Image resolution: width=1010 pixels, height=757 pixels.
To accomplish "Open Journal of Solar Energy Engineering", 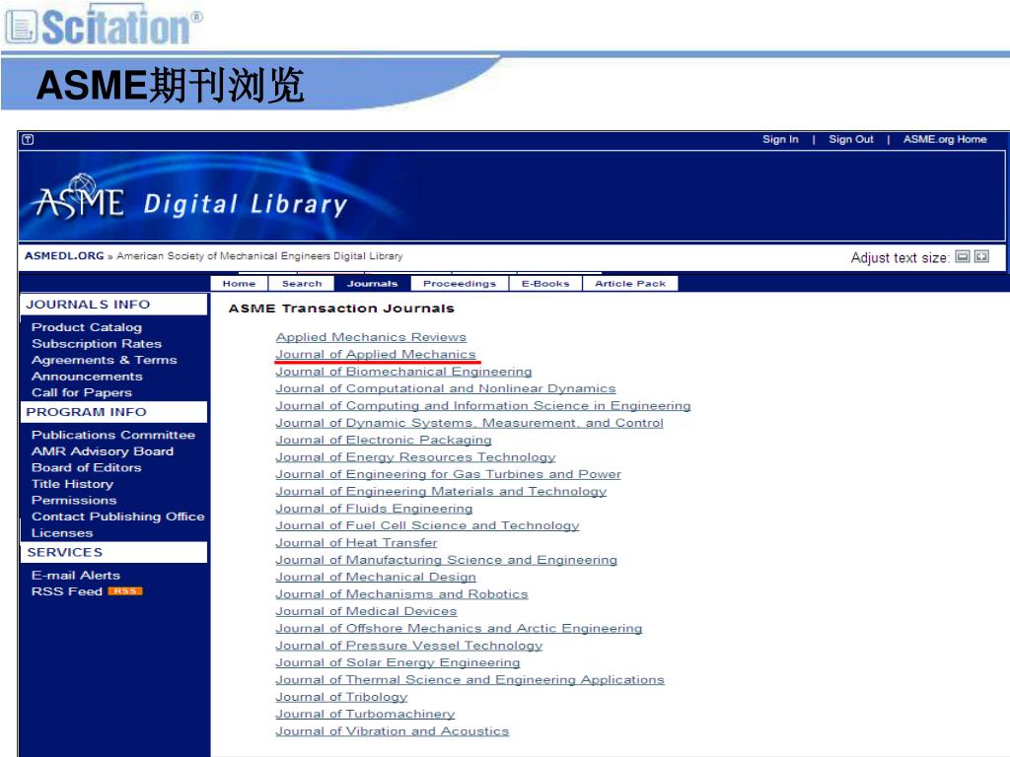I will [x=397, y=663].
